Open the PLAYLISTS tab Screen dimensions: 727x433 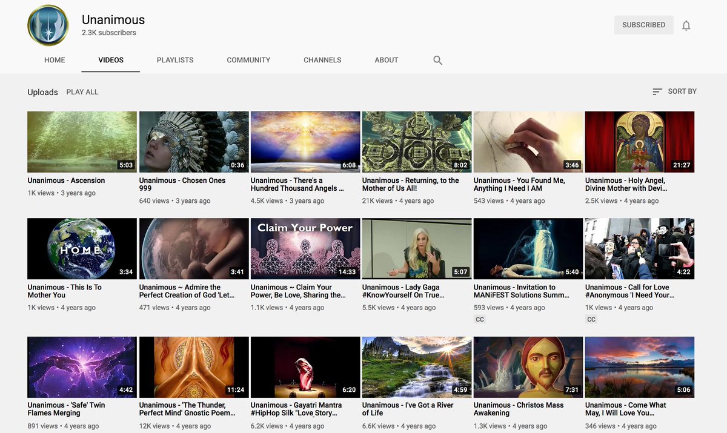(x=175, y=60)
